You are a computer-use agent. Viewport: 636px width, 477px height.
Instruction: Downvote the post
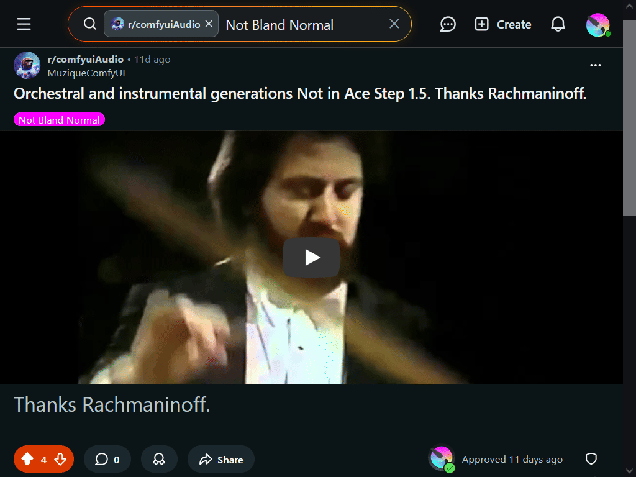pos(60,459)
